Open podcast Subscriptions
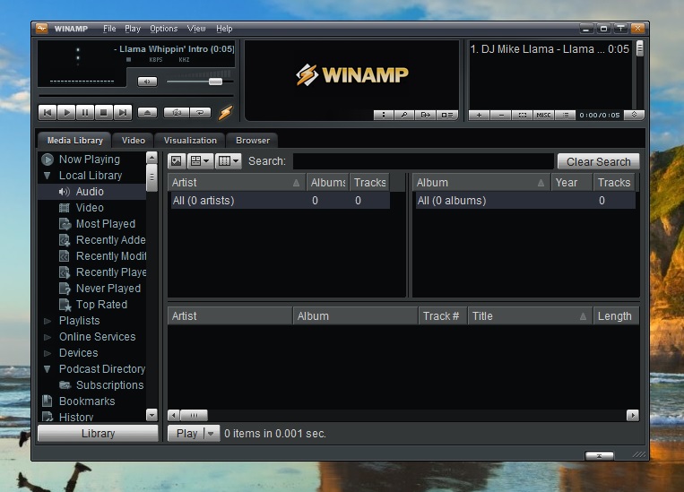This screenshot has width=684, height=492. click(109, 385)
